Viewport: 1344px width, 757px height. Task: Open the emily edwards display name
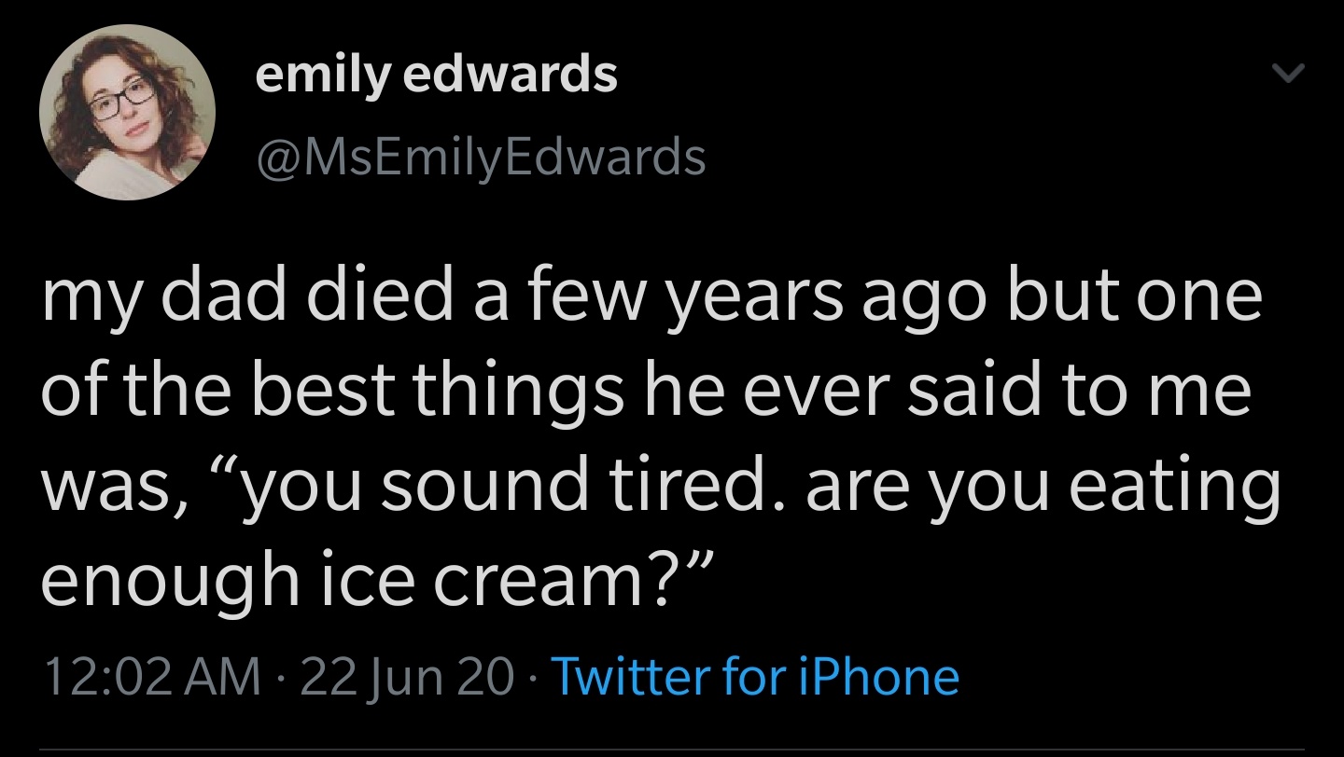[437, 73]
